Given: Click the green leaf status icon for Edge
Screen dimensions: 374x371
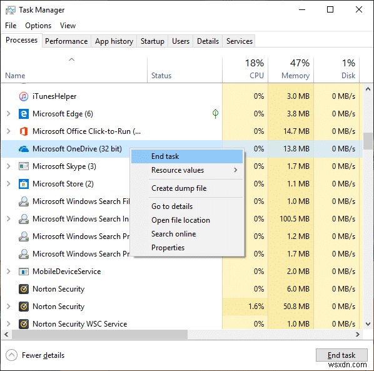Looking at the screenshot, I should tap(215, 114).
